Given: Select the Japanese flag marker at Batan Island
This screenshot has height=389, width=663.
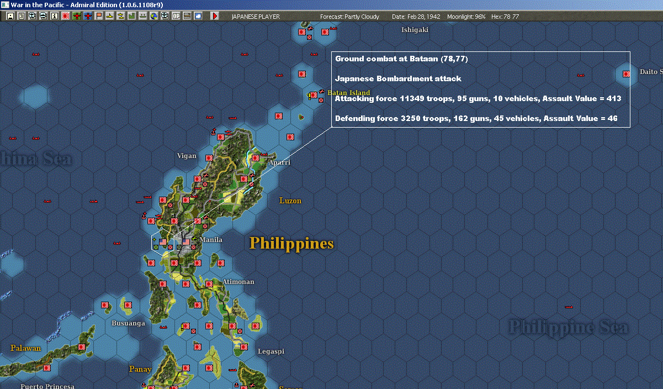Looking at the screenshot, I should click(x=314, y=95).
